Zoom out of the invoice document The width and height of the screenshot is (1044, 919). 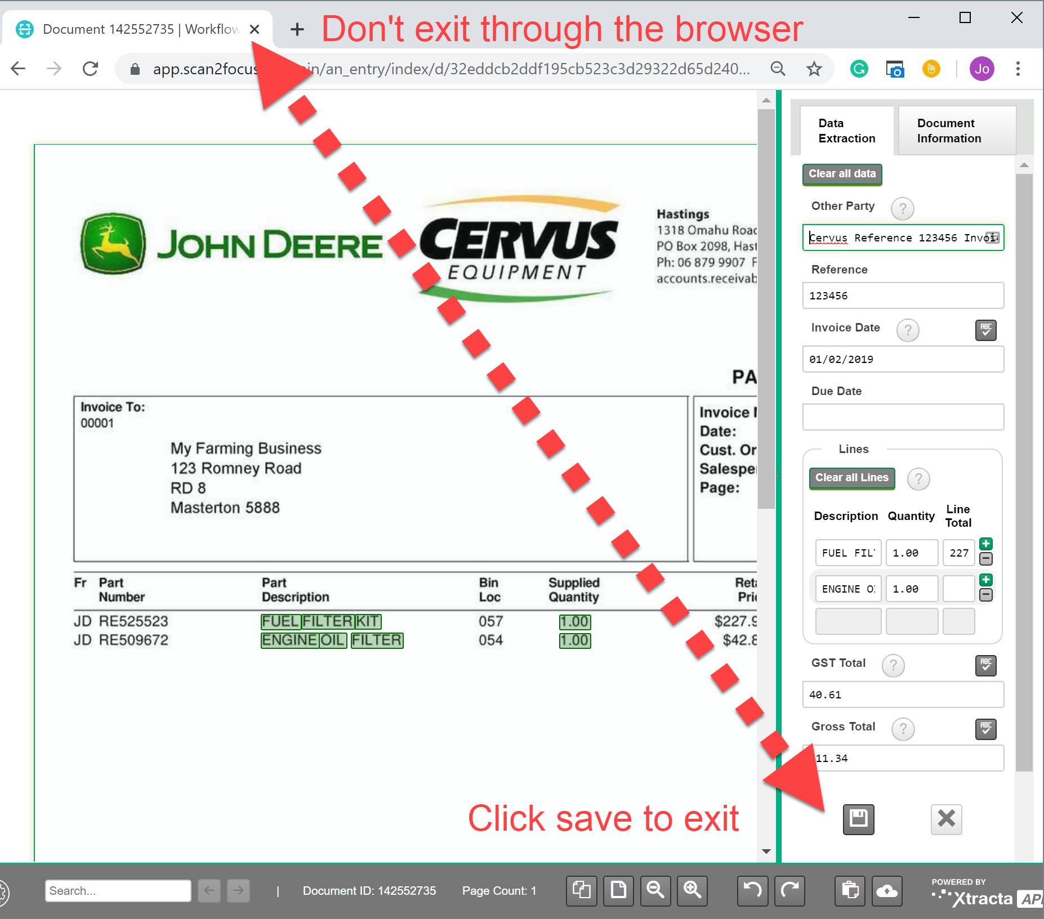(x=655, y=891)
